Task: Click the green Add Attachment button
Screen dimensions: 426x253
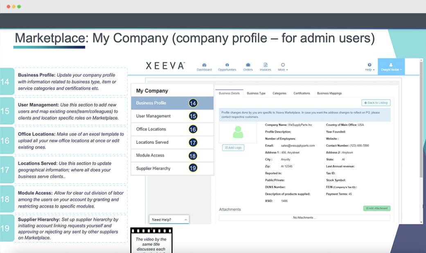Action: coord(377,208)
